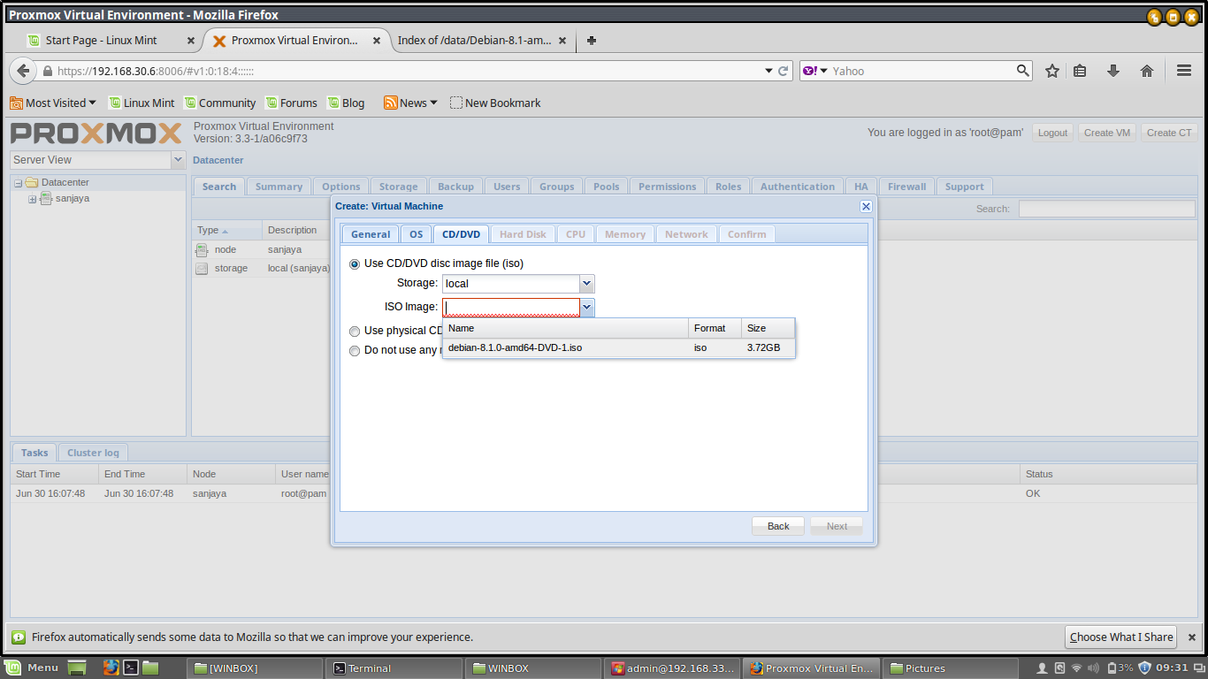Screen dimensions: 1208x679
Task: Close the Proxmox Virtual Environment browser tab
Action: (x=377, y=41)
